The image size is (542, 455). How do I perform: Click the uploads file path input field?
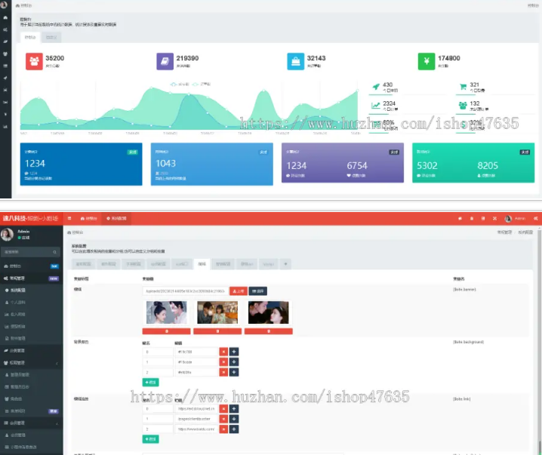183,291
